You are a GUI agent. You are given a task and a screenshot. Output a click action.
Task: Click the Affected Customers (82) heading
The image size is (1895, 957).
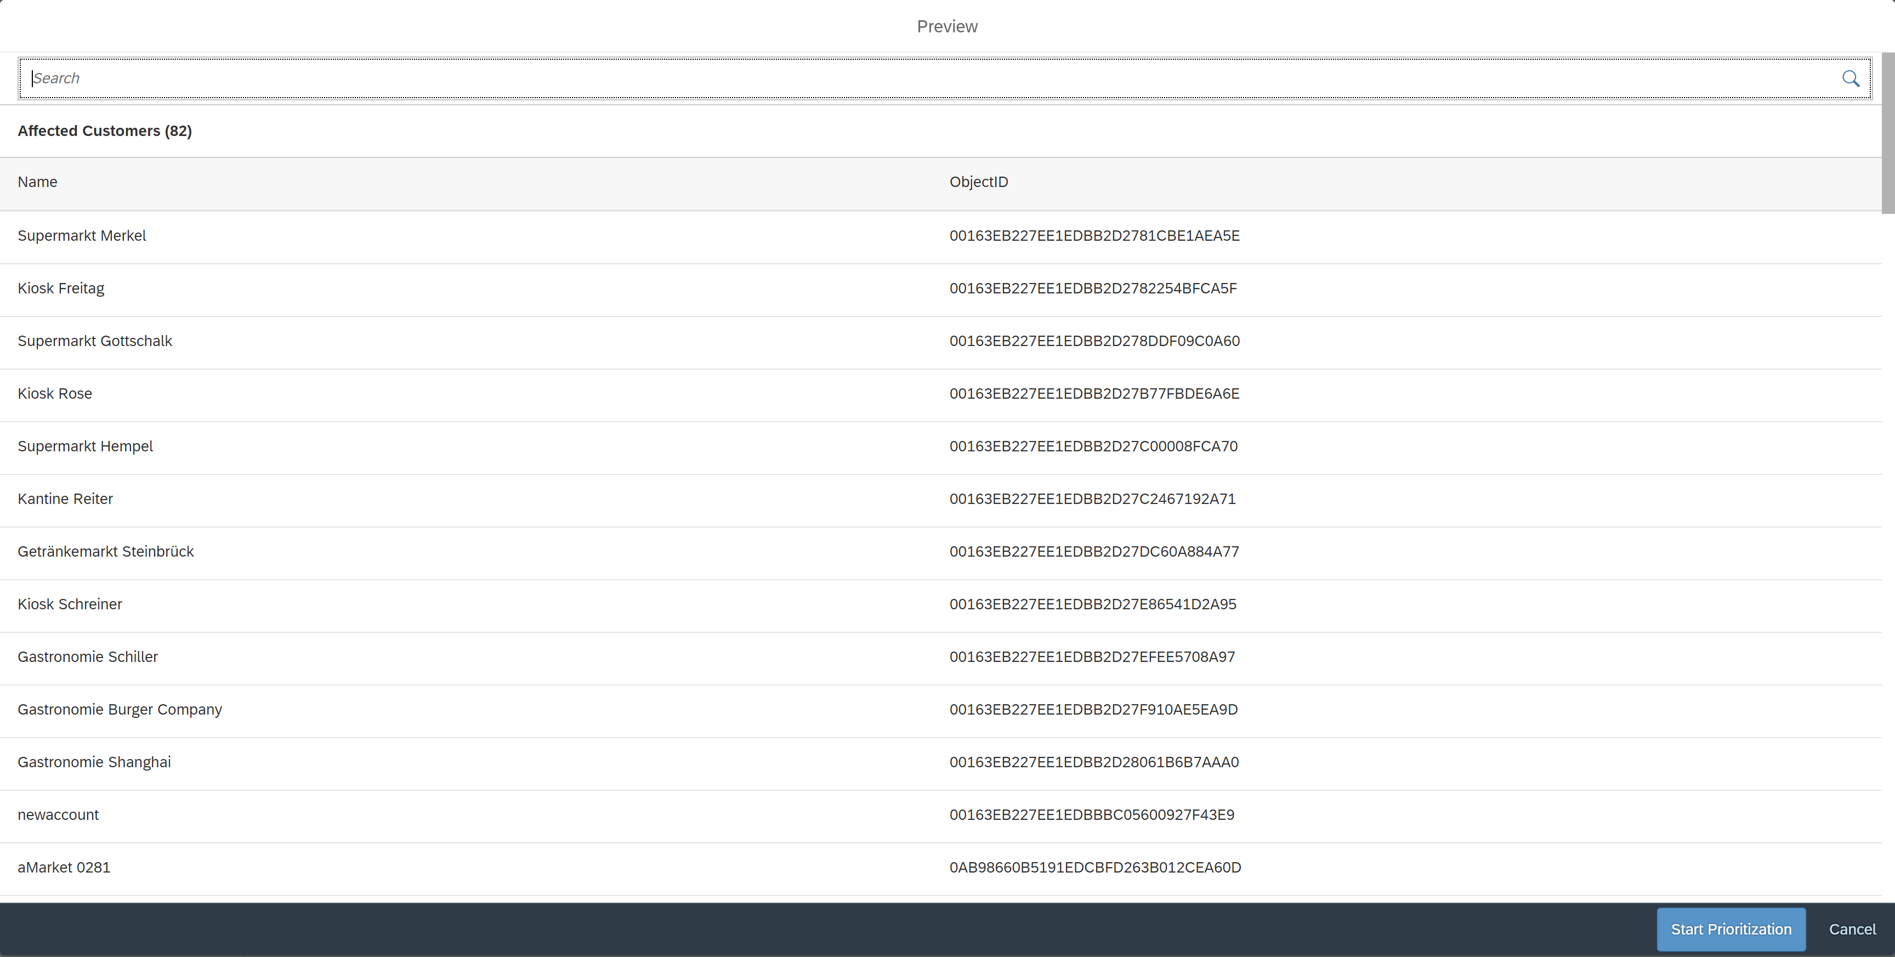[x=105, y=130]
